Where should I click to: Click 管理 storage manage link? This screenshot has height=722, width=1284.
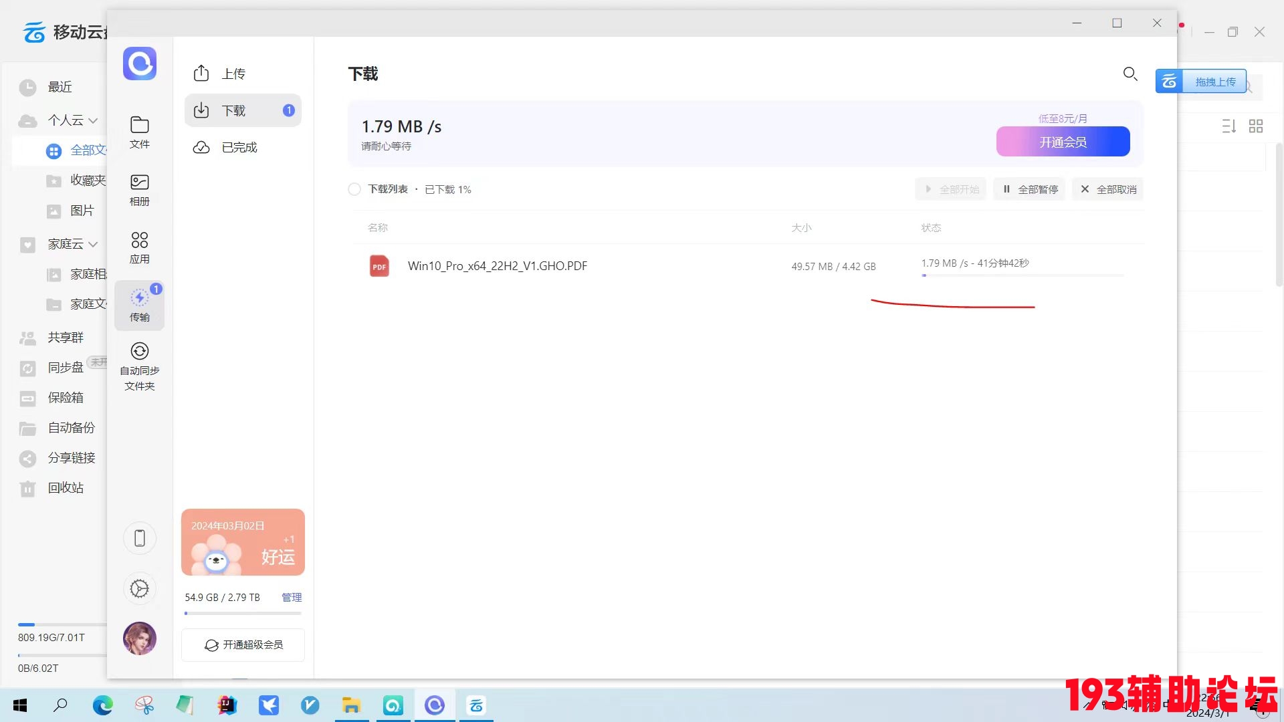[292, 597]
